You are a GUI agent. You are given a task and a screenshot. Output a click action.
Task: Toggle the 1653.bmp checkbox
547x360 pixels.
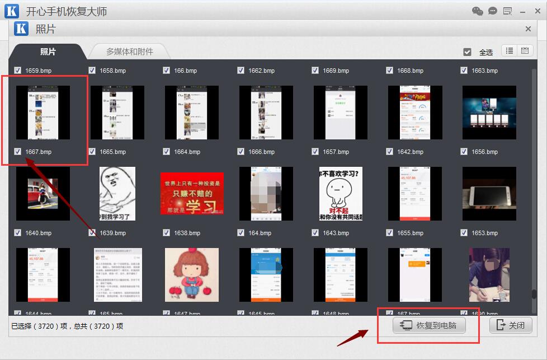coord(464,232)
